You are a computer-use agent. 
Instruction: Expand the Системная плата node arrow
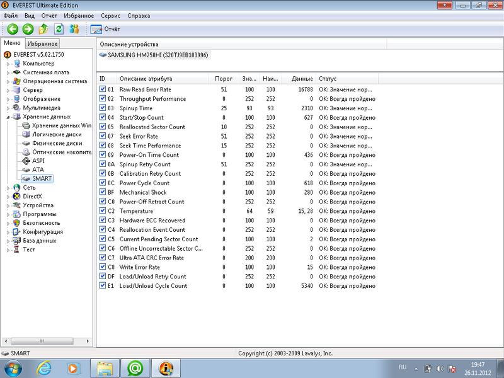(8, 72)
